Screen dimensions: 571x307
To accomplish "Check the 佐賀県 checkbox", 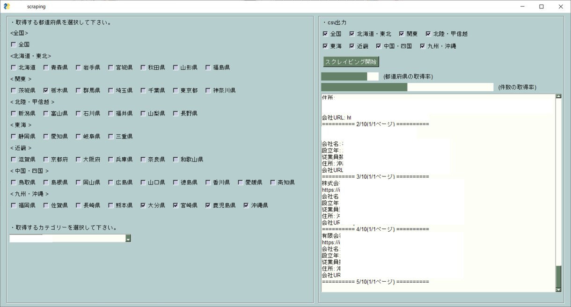I will 46,205.
